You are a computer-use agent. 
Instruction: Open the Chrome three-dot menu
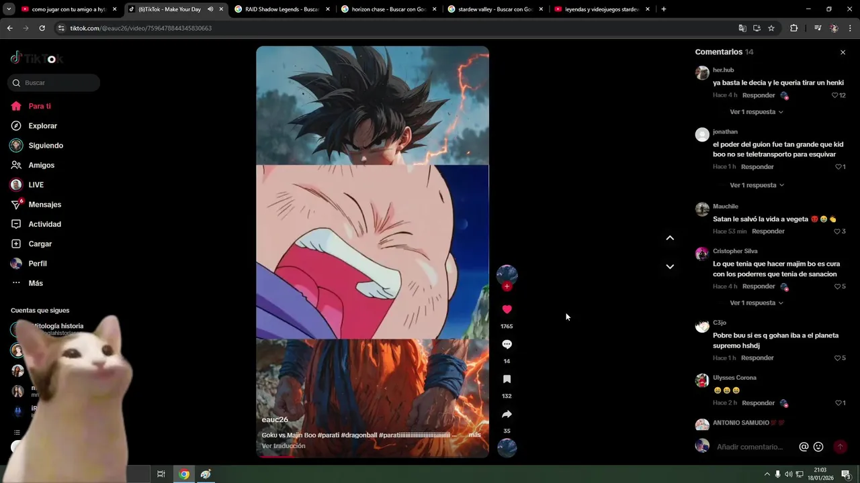850,28
